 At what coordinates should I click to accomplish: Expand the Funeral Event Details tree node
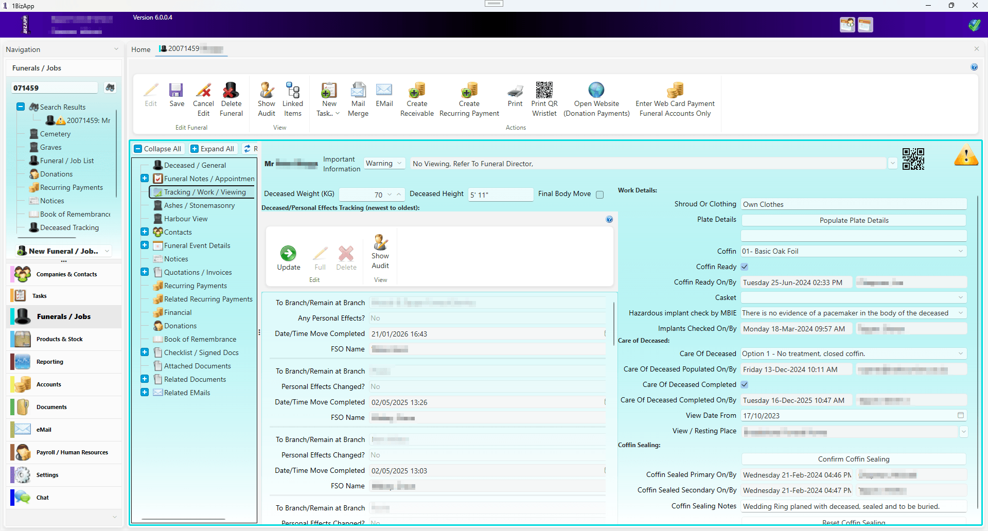pyautogui.click(x=145, y=245)
